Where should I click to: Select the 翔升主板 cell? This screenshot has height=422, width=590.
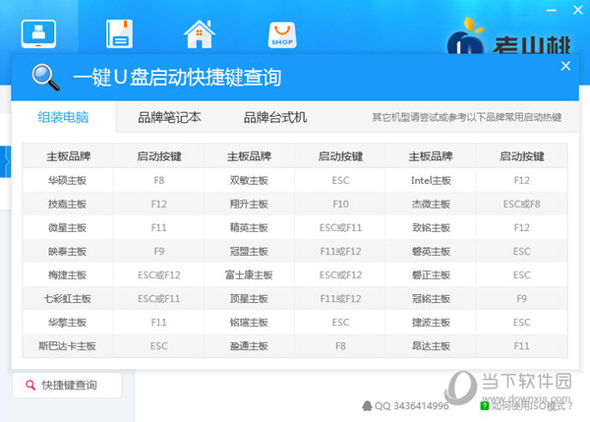(x=249, y=204)
